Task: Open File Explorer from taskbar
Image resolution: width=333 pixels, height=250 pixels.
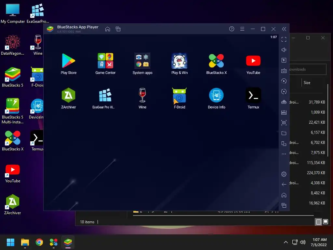Action: tap(25, 242)
